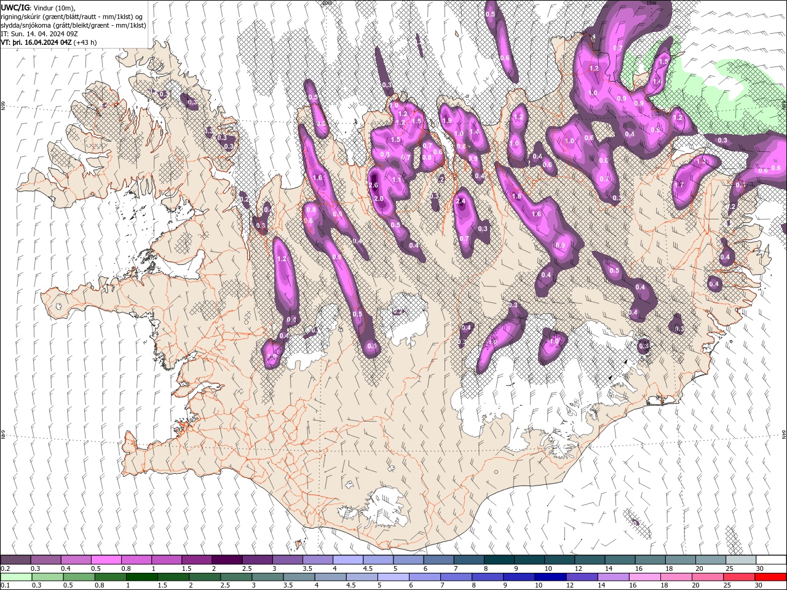Pick the upper legend swatch starting at 12

pyautogui.click(x=589, y=560)
